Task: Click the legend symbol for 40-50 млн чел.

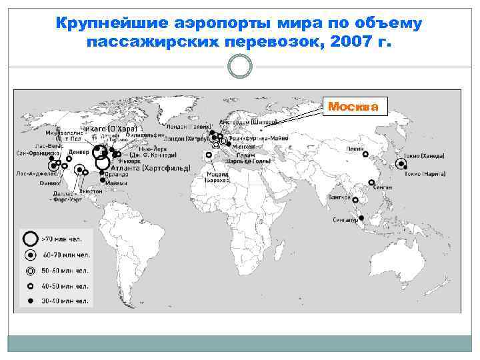Action: pos(30,286)
